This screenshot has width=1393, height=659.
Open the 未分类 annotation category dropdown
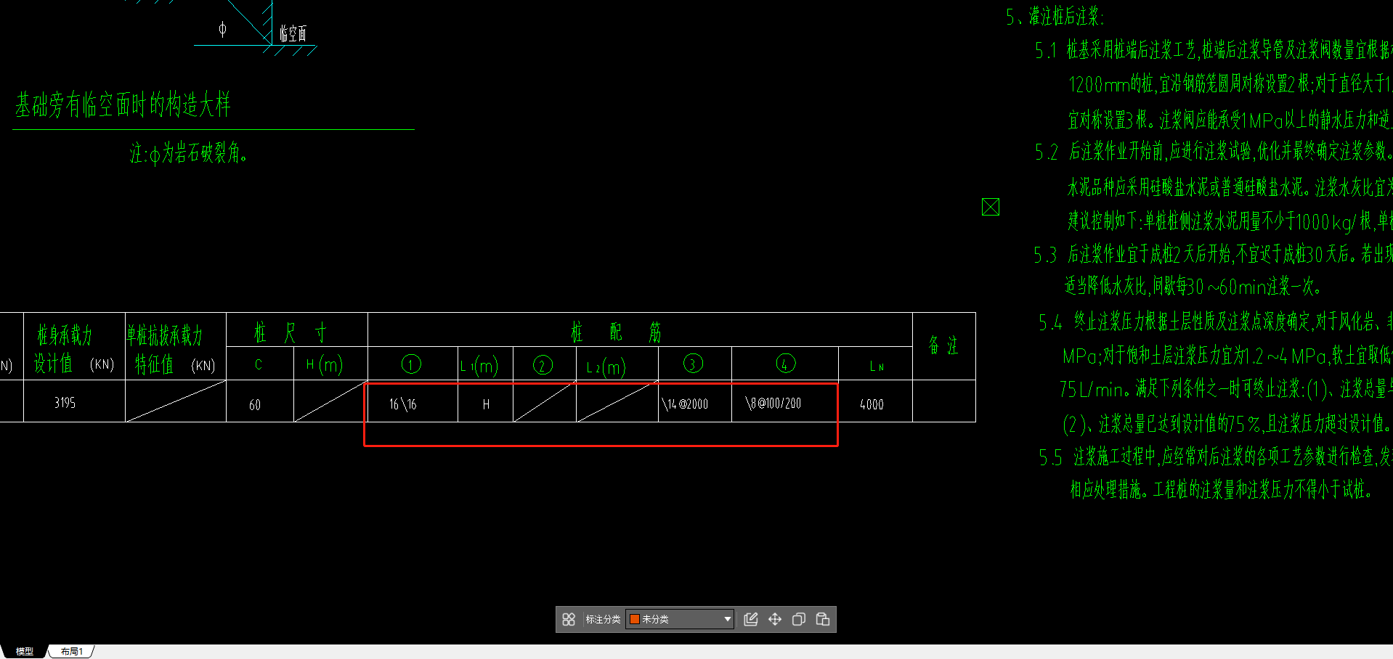[680, 619]
